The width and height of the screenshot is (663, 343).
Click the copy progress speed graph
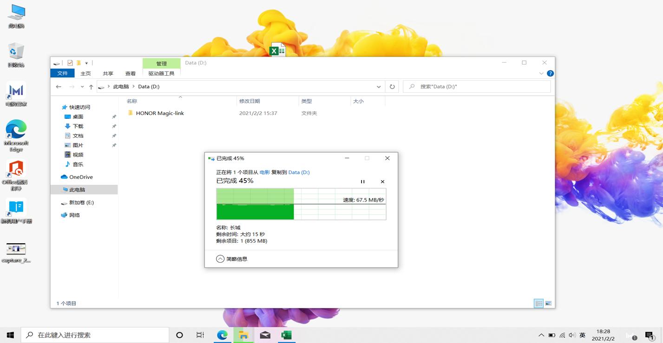tap(301, 204)
